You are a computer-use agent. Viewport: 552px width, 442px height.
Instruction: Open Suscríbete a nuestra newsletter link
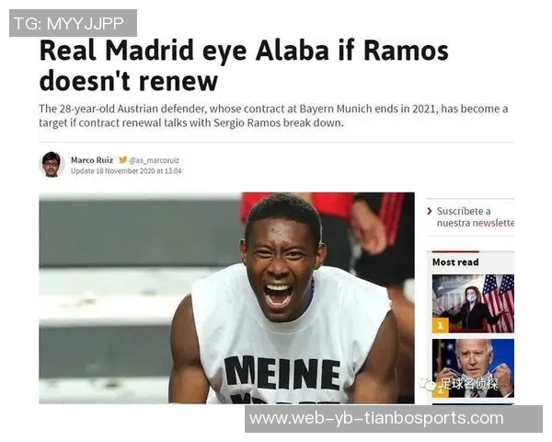(476, 217)
